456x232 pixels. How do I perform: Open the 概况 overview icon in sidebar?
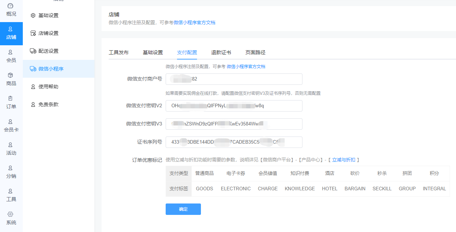(10, 6)
